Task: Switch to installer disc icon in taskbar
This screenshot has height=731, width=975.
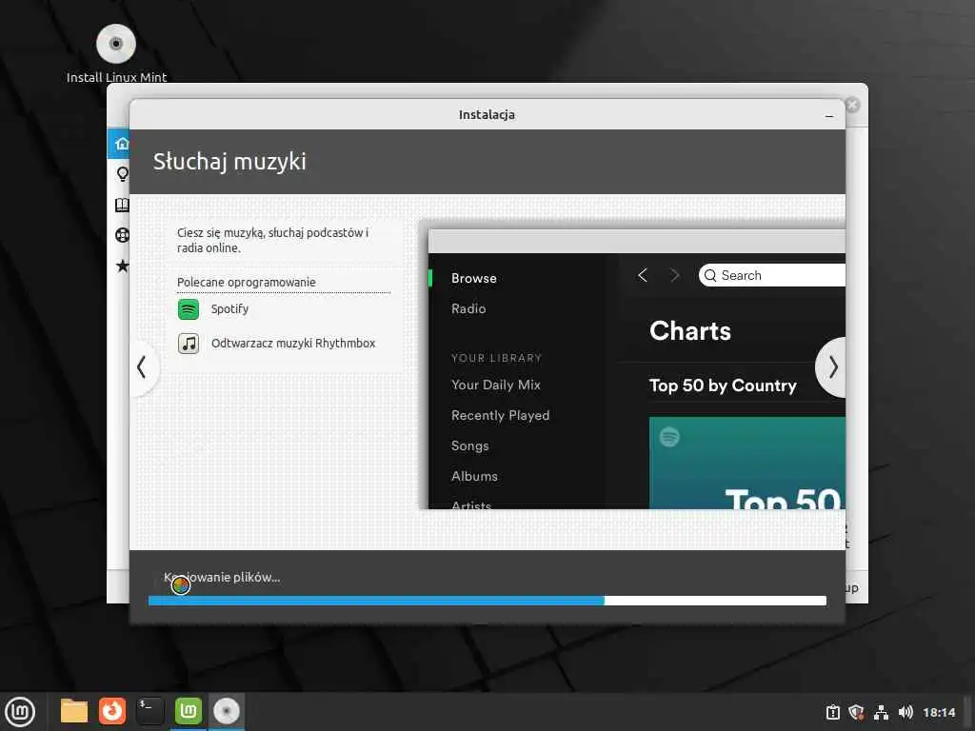Action: pyautogui.click(x=227, y=711)
